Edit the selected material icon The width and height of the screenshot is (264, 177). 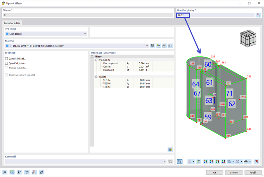[164, 46]
